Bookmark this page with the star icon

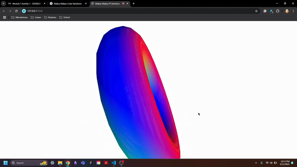tap(256, 11)
